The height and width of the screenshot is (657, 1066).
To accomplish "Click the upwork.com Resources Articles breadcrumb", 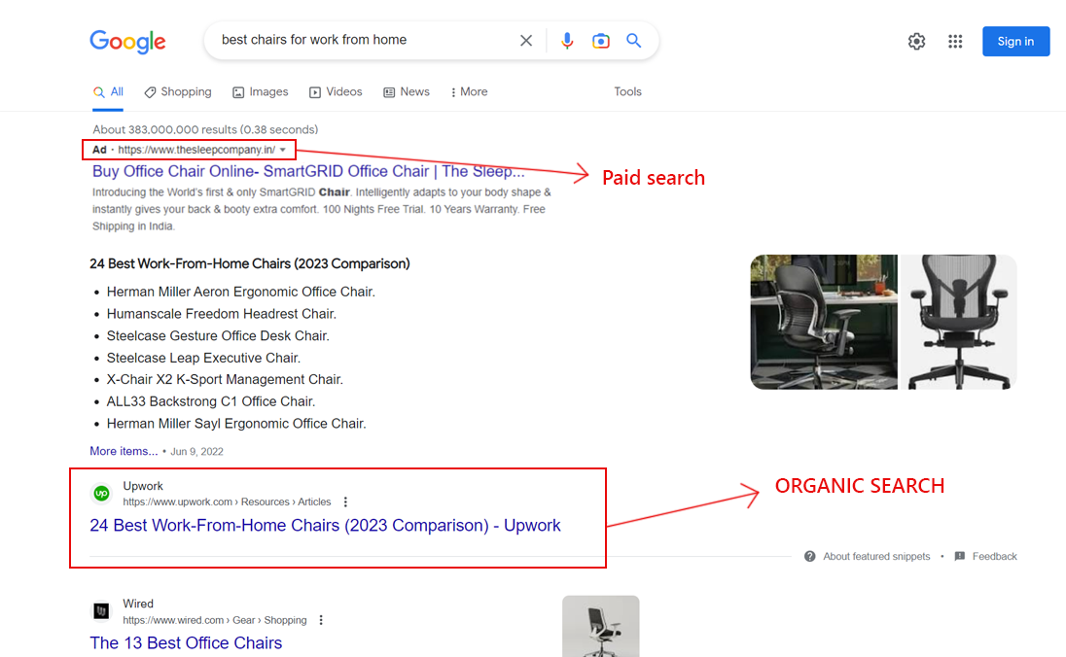I will (x=227, y=502).
